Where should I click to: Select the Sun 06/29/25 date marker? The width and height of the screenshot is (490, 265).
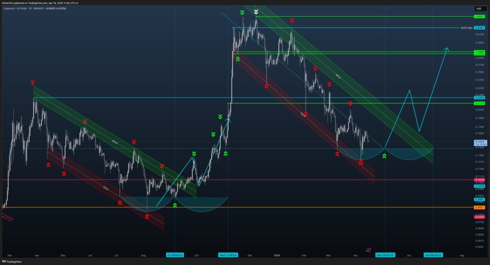[433, 255]
